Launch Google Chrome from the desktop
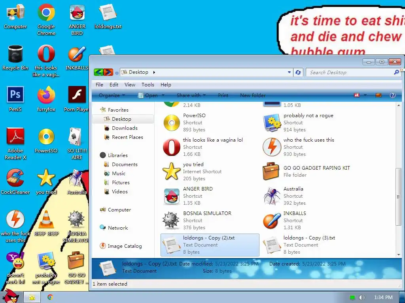This screenshot has height=303, width=405. click(x=46, y=20)
